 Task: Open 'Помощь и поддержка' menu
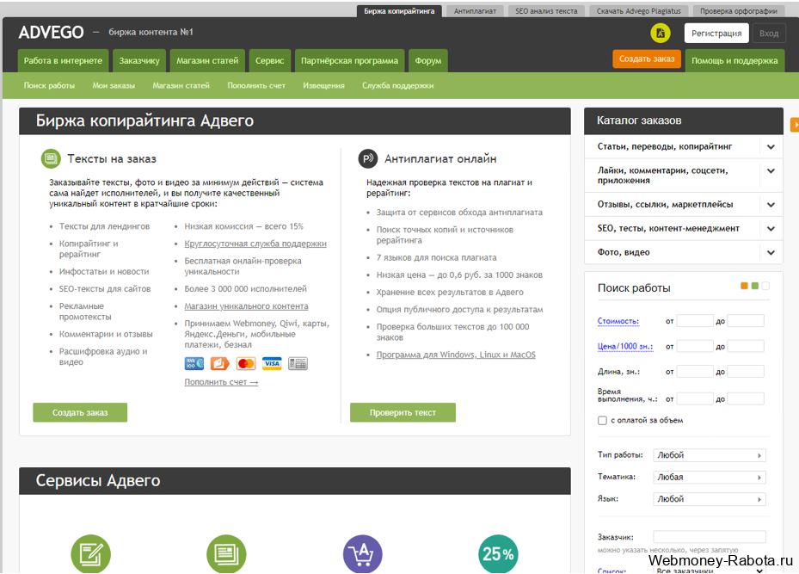coord(734,60)
